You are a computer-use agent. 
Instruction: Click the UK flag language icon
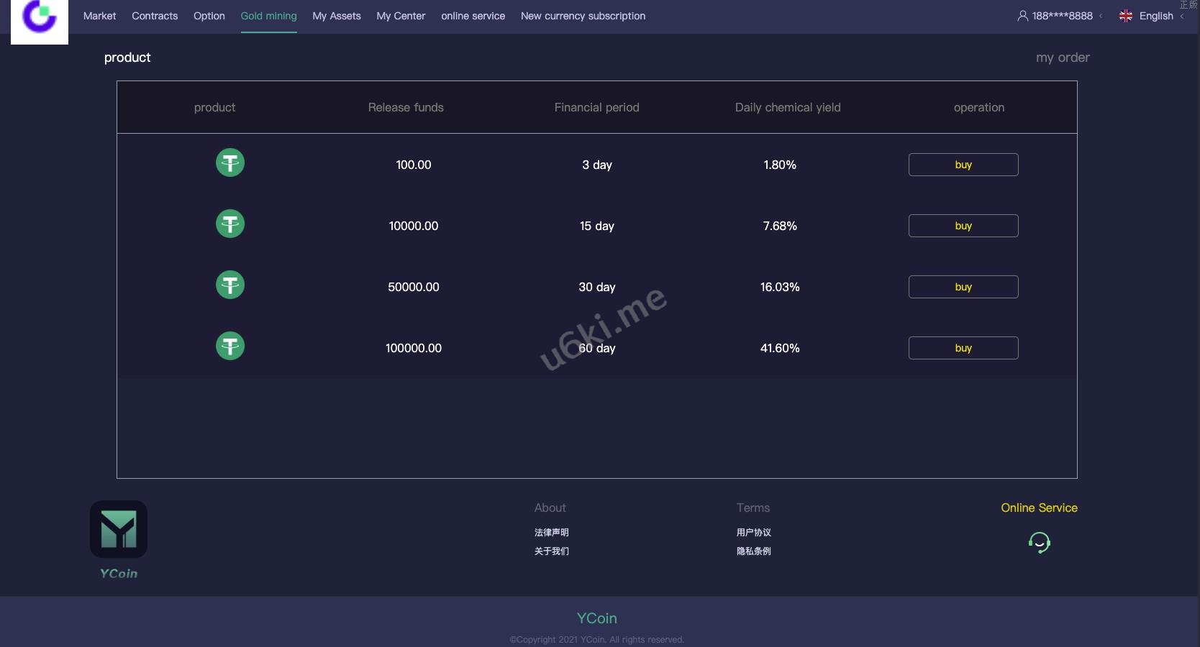[1126, 16]
